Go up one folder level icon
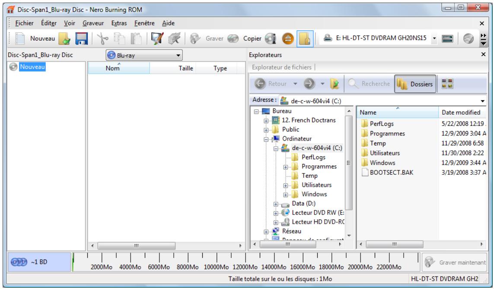494x289 pixels. (x=335, y=83)
